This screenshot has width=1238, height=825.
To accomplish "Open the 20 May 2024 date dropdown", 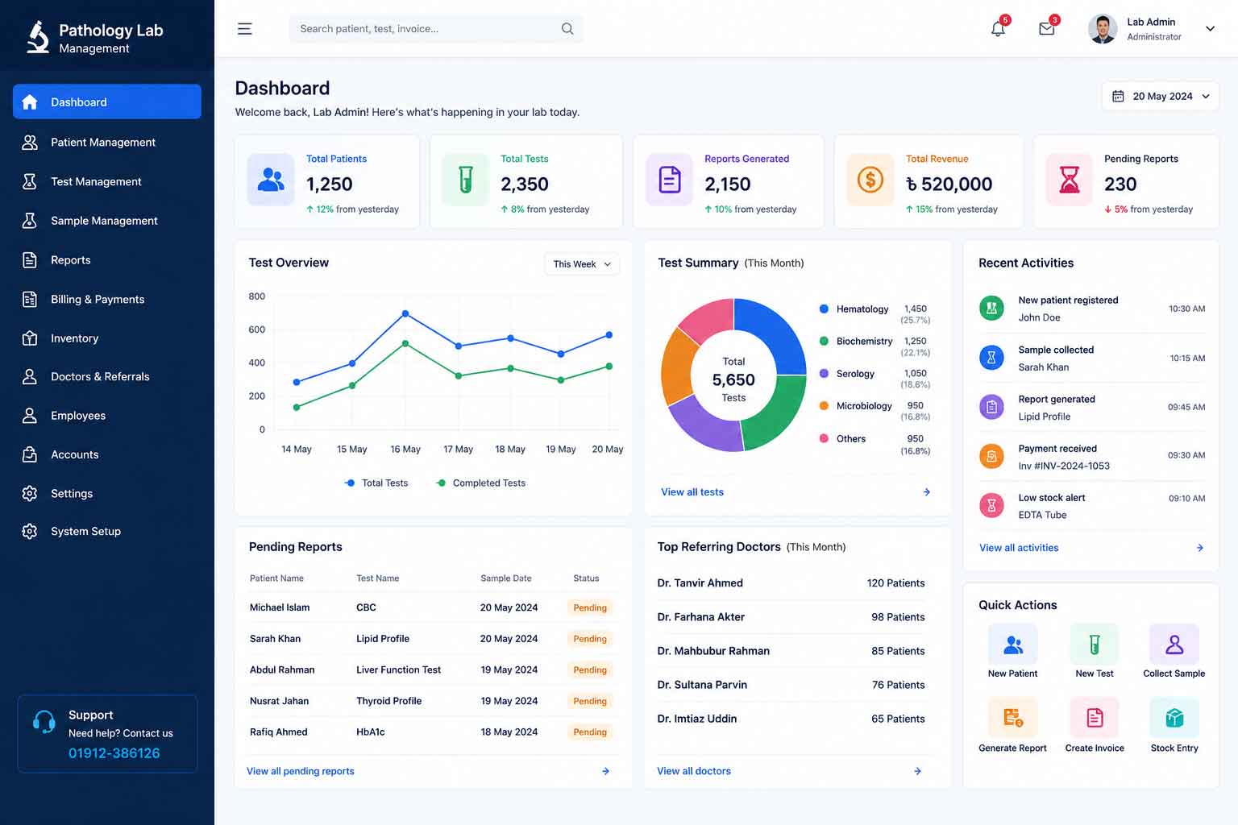I will pyautogui.click(x=1160, y=96).
